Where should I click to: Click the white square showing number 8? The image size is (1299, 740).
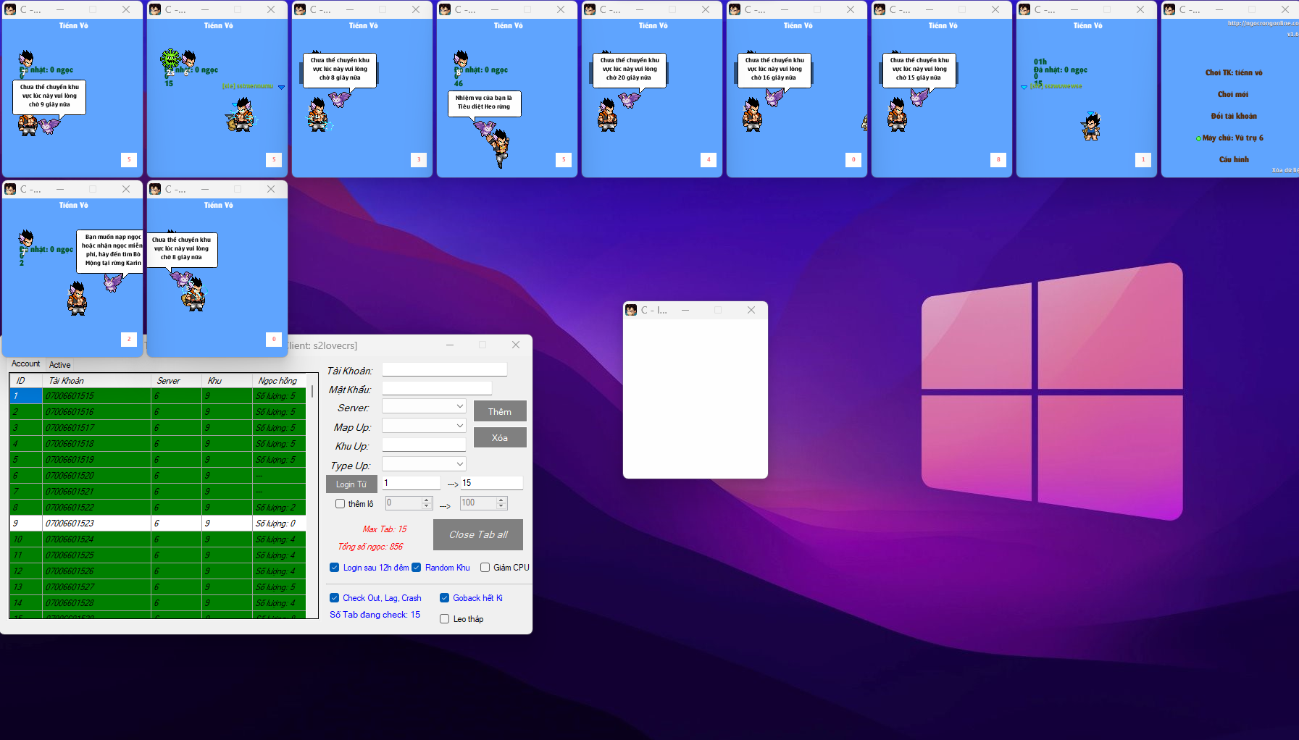point(998,159)
